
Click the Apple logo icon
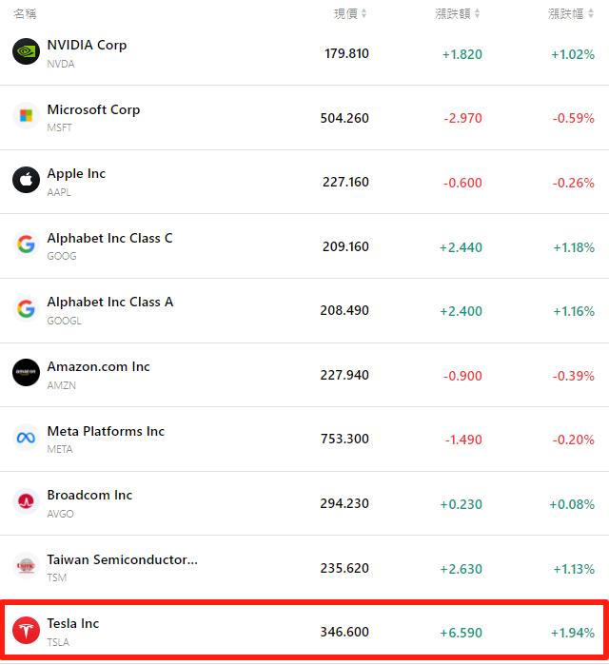26,180
